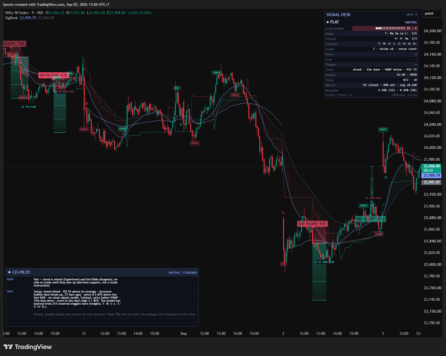The width and height of the screenshot is (446, 356).
Task: Click the '31' date on time axis
Action: (x=84, y=334)
